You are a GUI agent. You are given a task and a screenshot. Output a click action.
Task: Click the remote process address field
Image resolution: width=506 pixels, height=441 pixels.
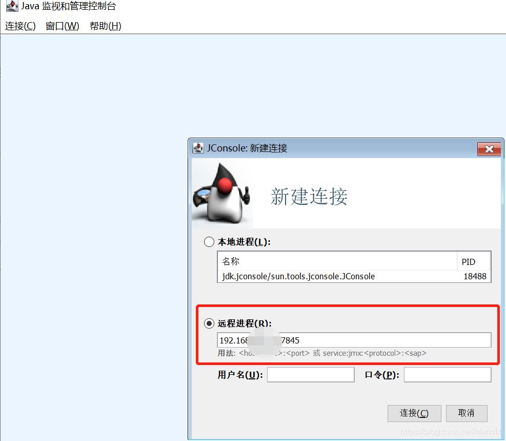(354, 340)
